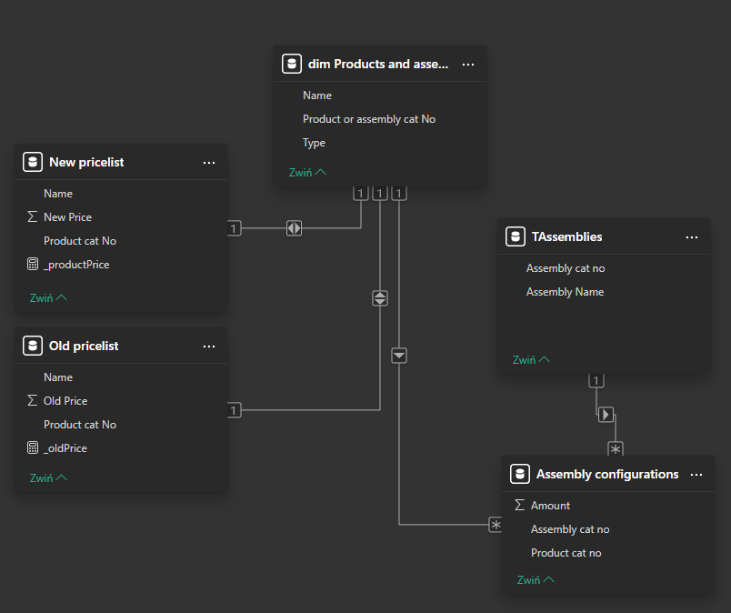Click the many-side asterisk marker above Assembly configurations
This screenshot has width=731, height=613.
click(616, 448)
